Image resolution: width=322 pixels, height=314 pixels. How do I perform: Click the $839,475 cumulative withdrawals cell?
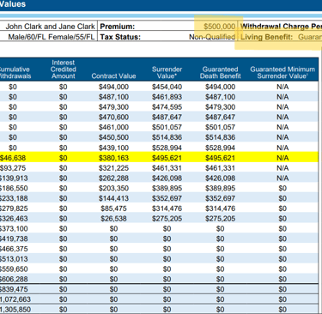click(x=14, y=289)
